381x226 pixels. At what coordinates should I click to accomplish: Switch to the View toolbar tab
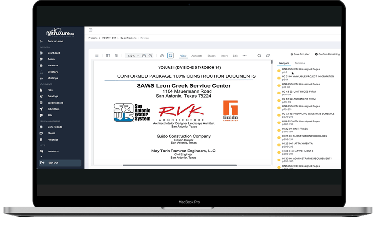pyautogui.click(x=183, y=56)
